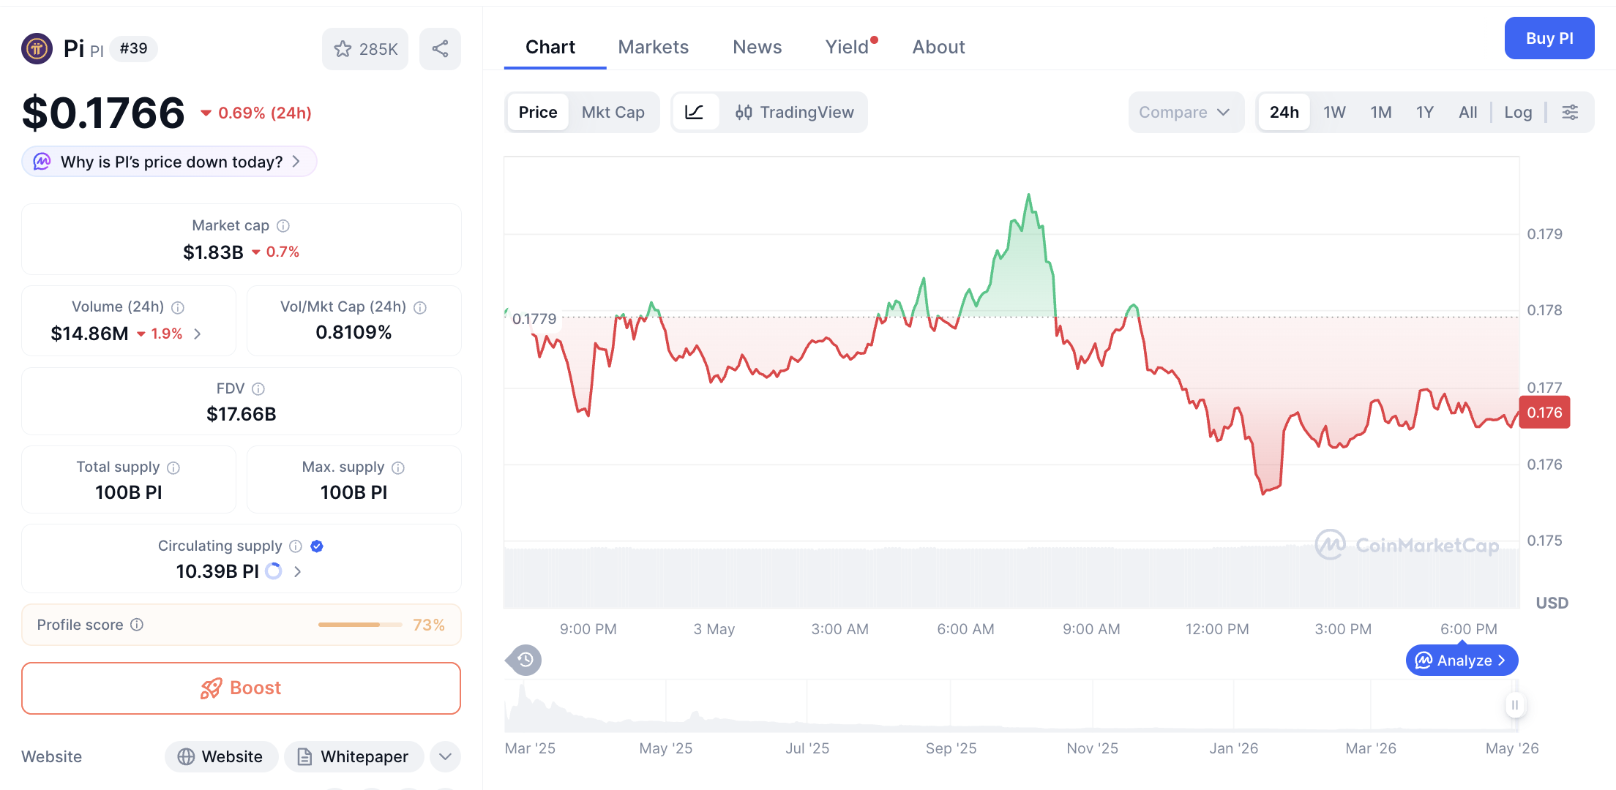Switch chart to Mkt Cap mode

[613, 112]
